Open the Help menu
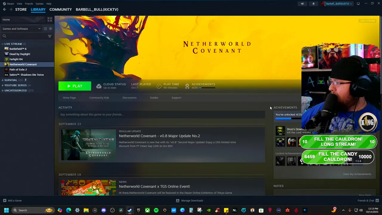This screenshot has height=215, width=382. pos(49,4)
